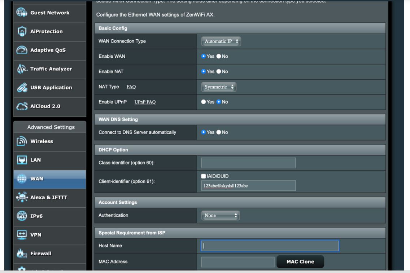
Task: Open the Traffic Analyzer page
Action: pyautogui.click(x=50, y=69)
